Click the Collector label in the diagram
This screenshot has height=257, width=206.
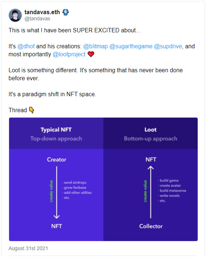151,226
